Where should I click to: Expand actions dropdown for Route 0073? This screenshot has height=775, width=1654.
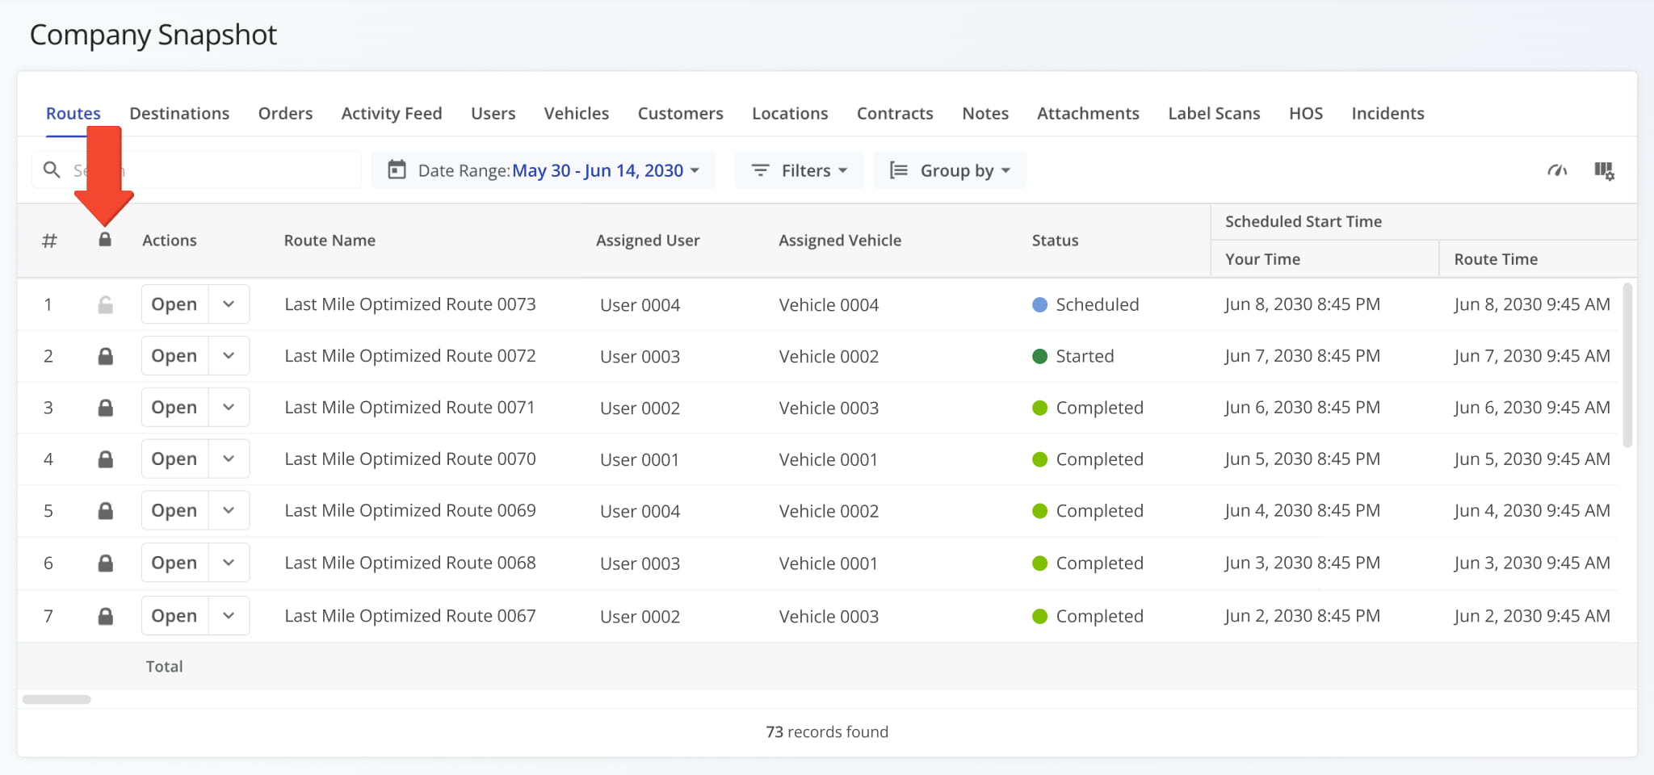pos(229,304)
